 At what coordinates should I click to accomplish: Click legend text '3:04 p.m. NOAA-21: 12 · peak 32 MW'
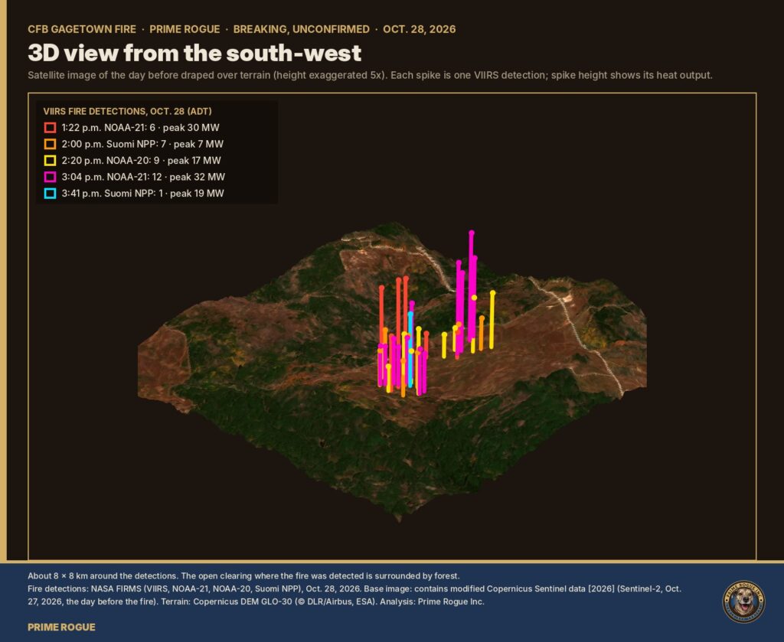click(143, 177)
